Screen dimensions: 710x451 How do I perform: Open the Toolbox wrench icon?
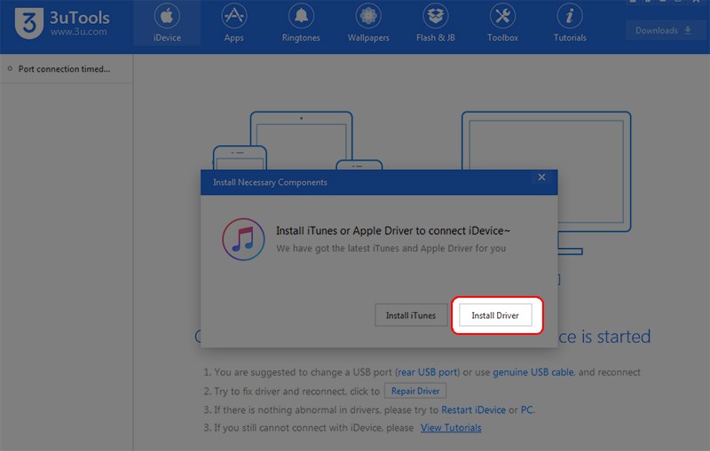click(502, 17)
